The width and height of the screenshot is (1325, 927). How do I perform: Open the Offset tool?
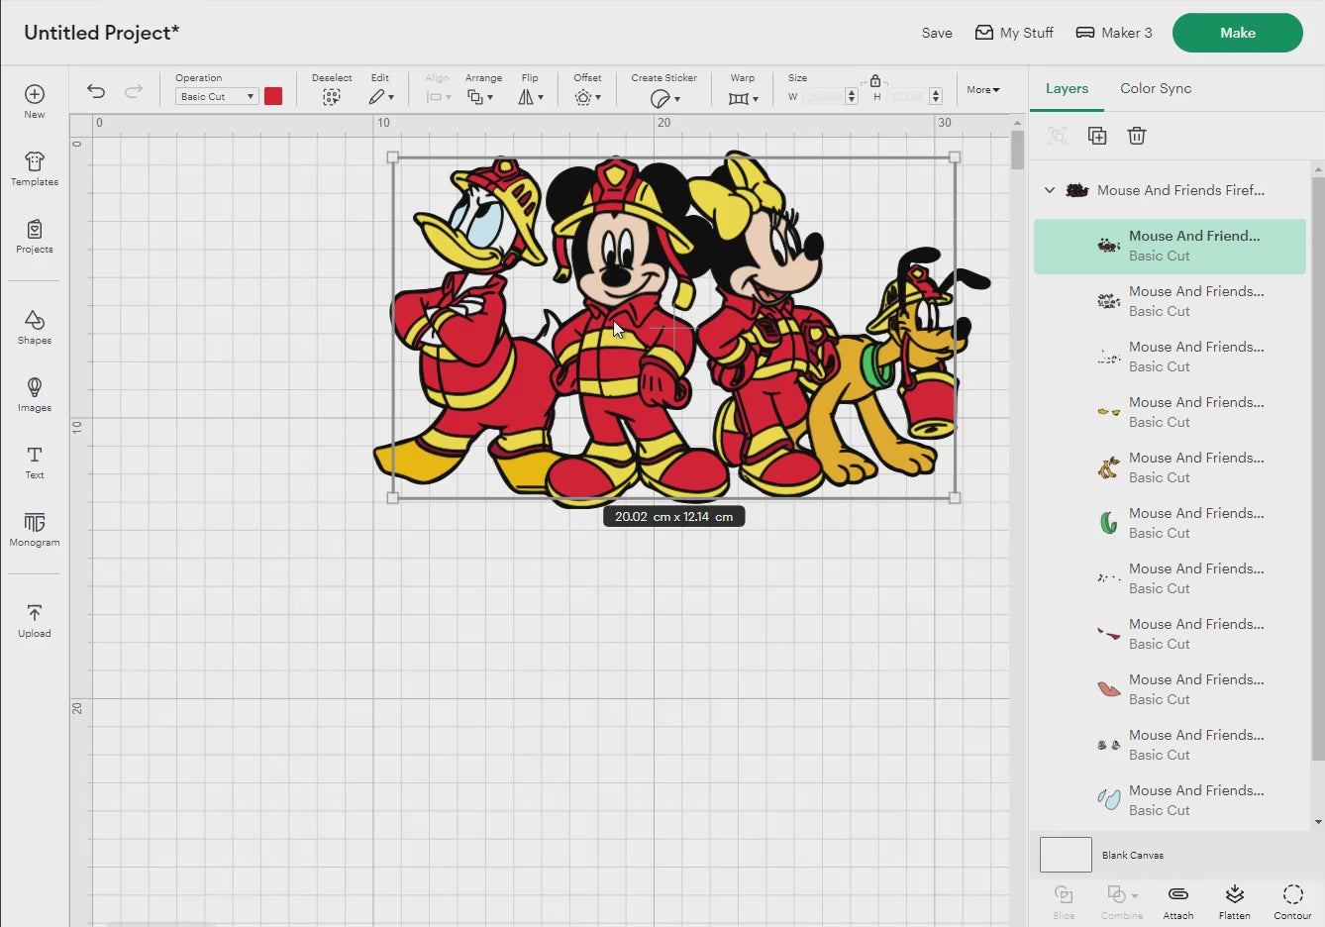(x=587, y=97)
